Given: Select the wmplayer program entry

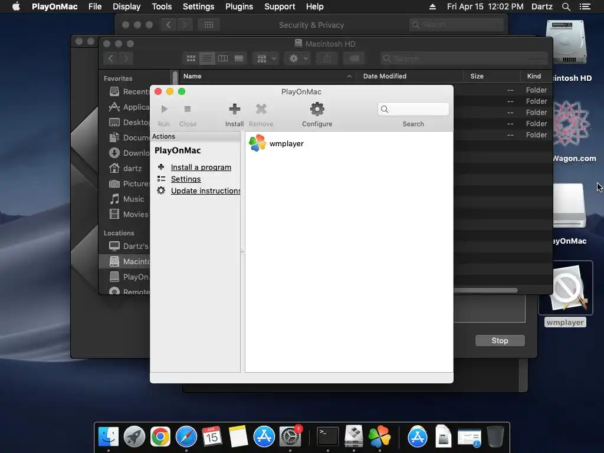Looking at the screenshot, I should (x=277, y=143).
